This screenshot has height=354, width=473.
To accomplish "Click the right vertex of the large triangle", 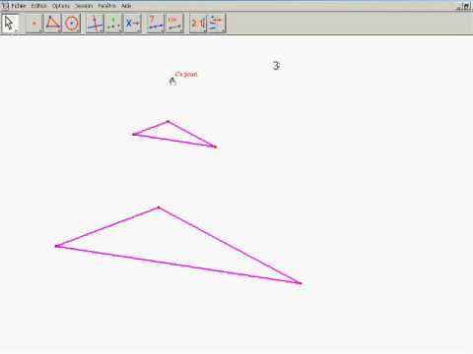I will point(301,283).
